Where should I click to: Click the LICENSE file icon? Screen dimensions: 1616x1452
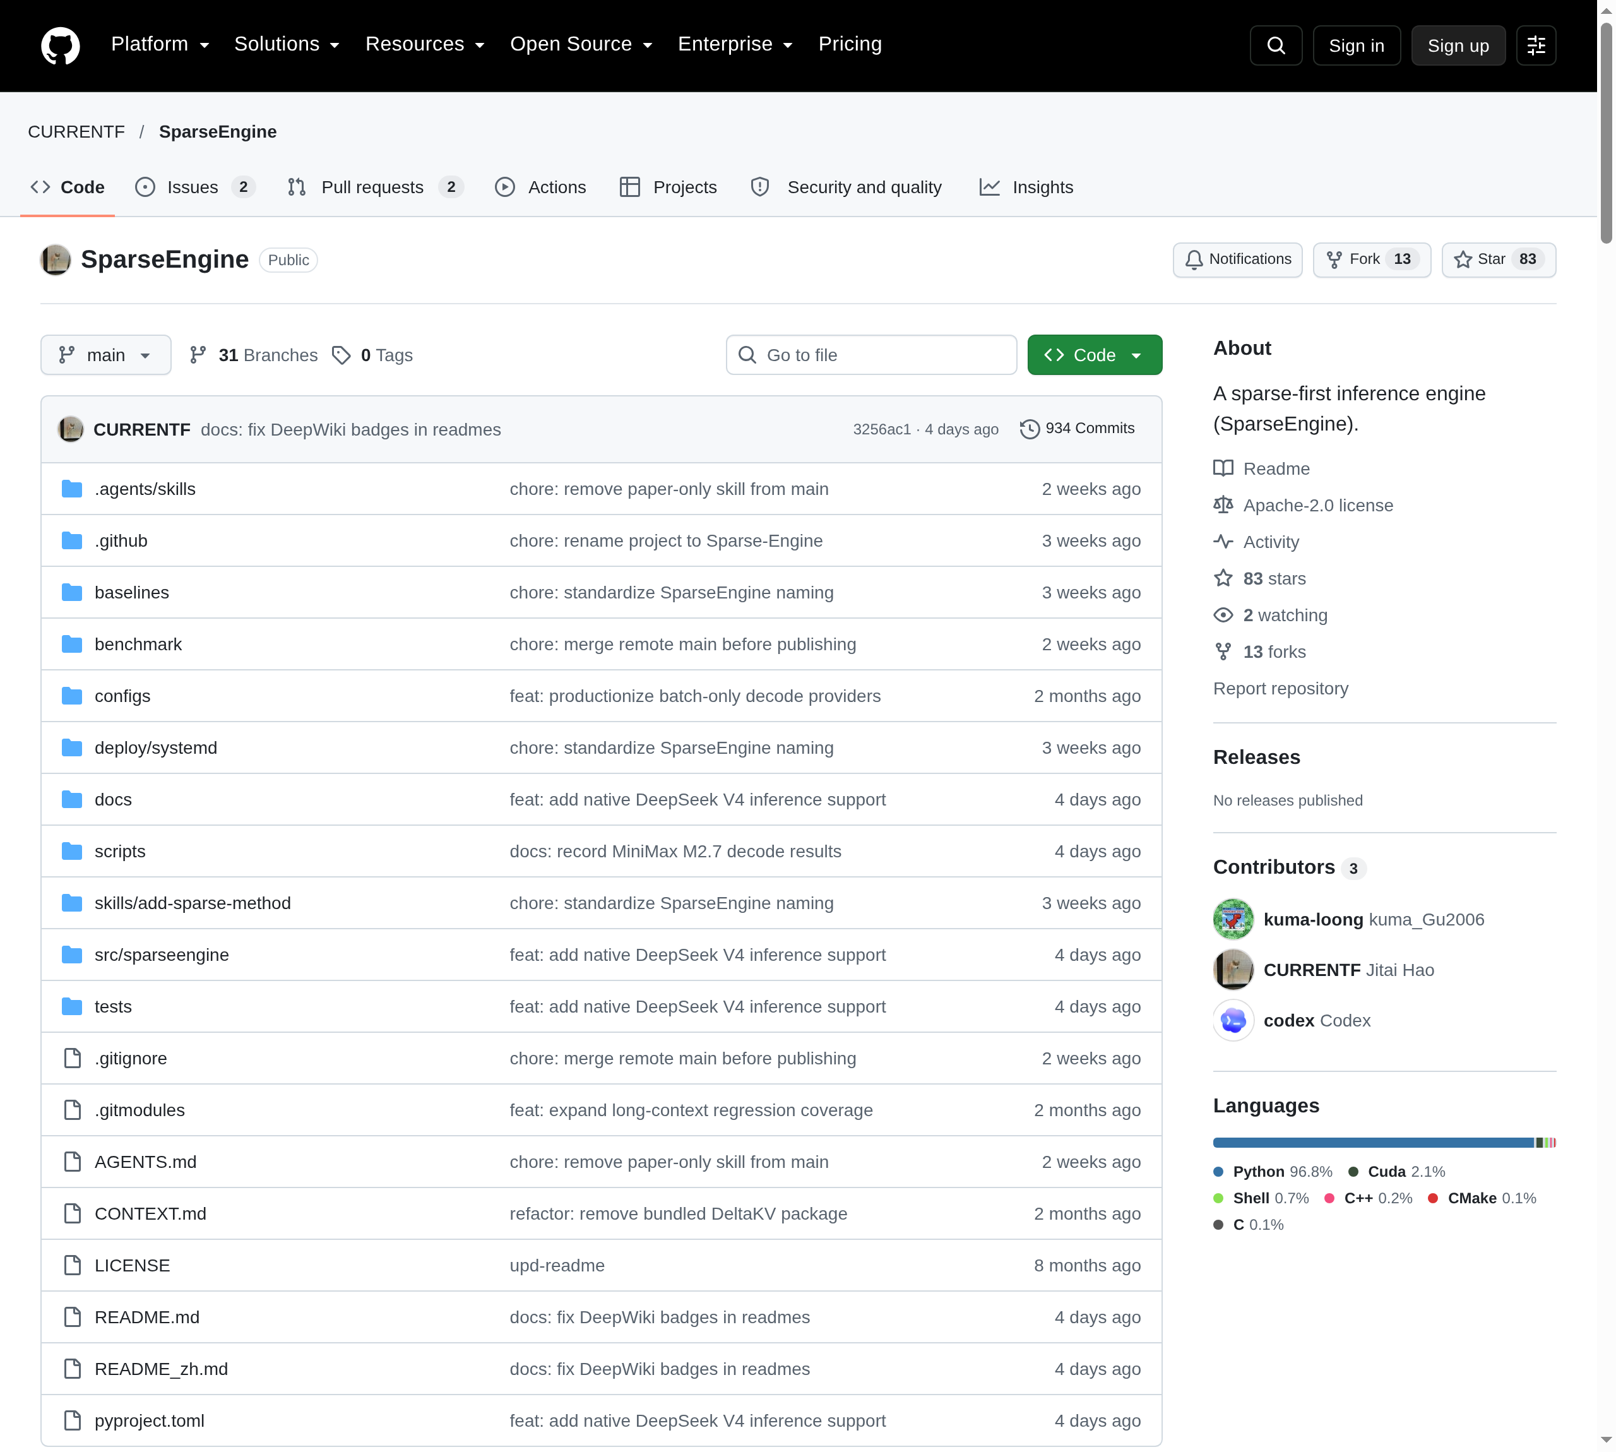coord(72,1265)
